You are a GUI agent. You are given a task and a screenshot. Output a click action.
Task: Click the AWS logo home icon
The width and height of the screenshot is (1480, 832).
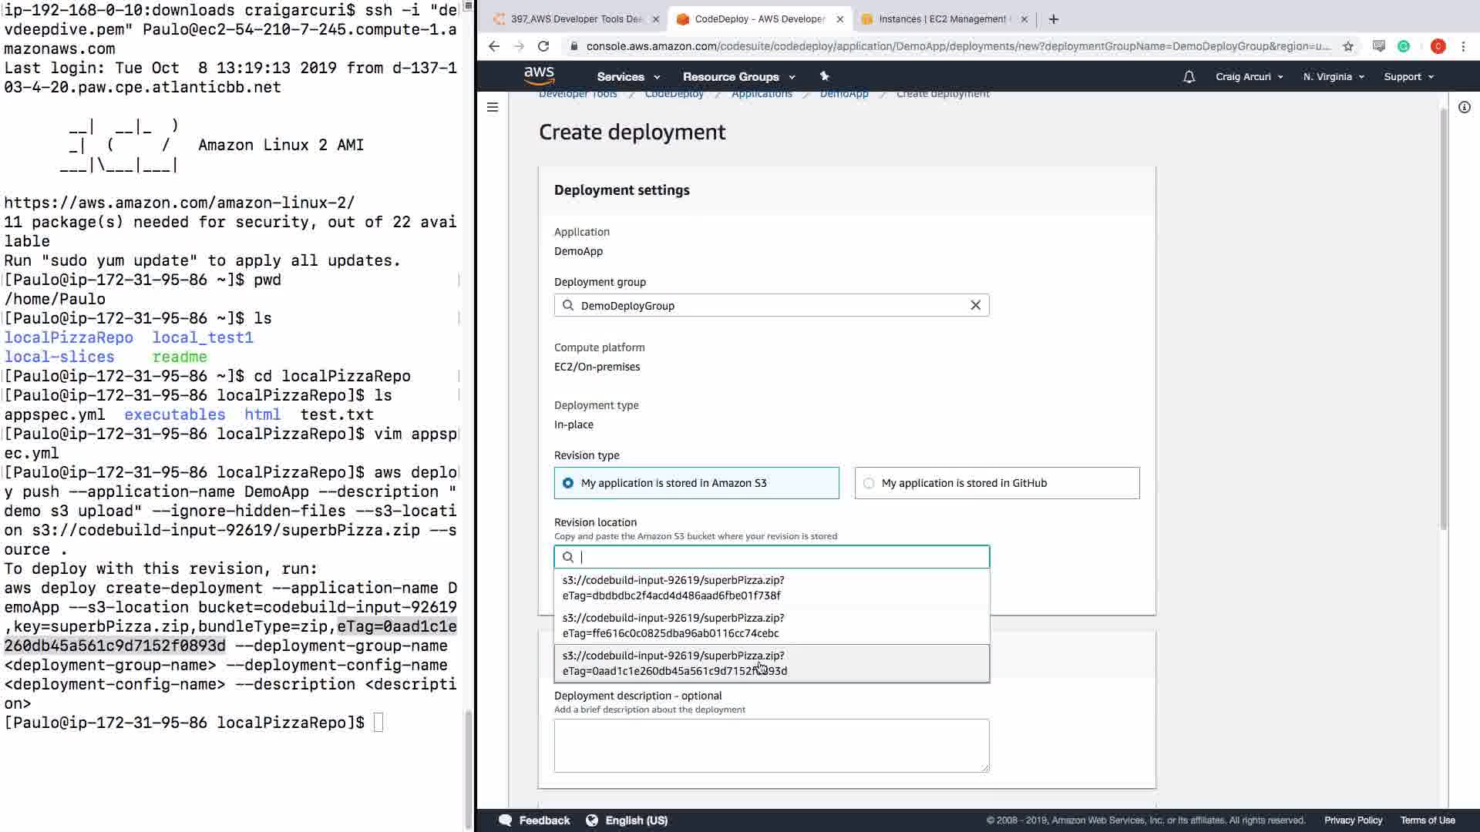pyautogui.click(x=539, y=75)
